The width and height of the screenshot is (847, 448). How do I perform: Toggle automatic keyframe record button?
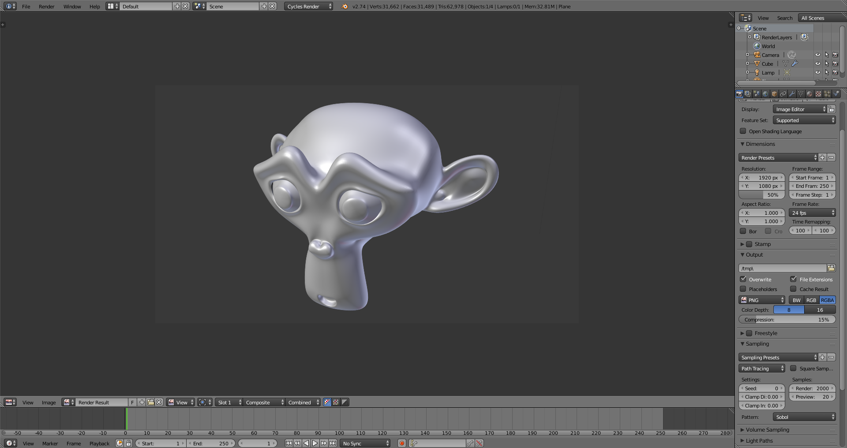[401, 443]
